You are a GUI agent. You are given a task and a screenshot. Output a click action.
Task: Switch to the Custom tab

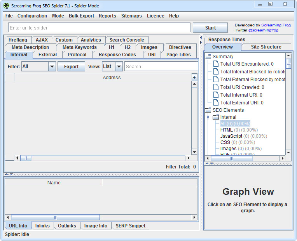[x=64, y=40]
